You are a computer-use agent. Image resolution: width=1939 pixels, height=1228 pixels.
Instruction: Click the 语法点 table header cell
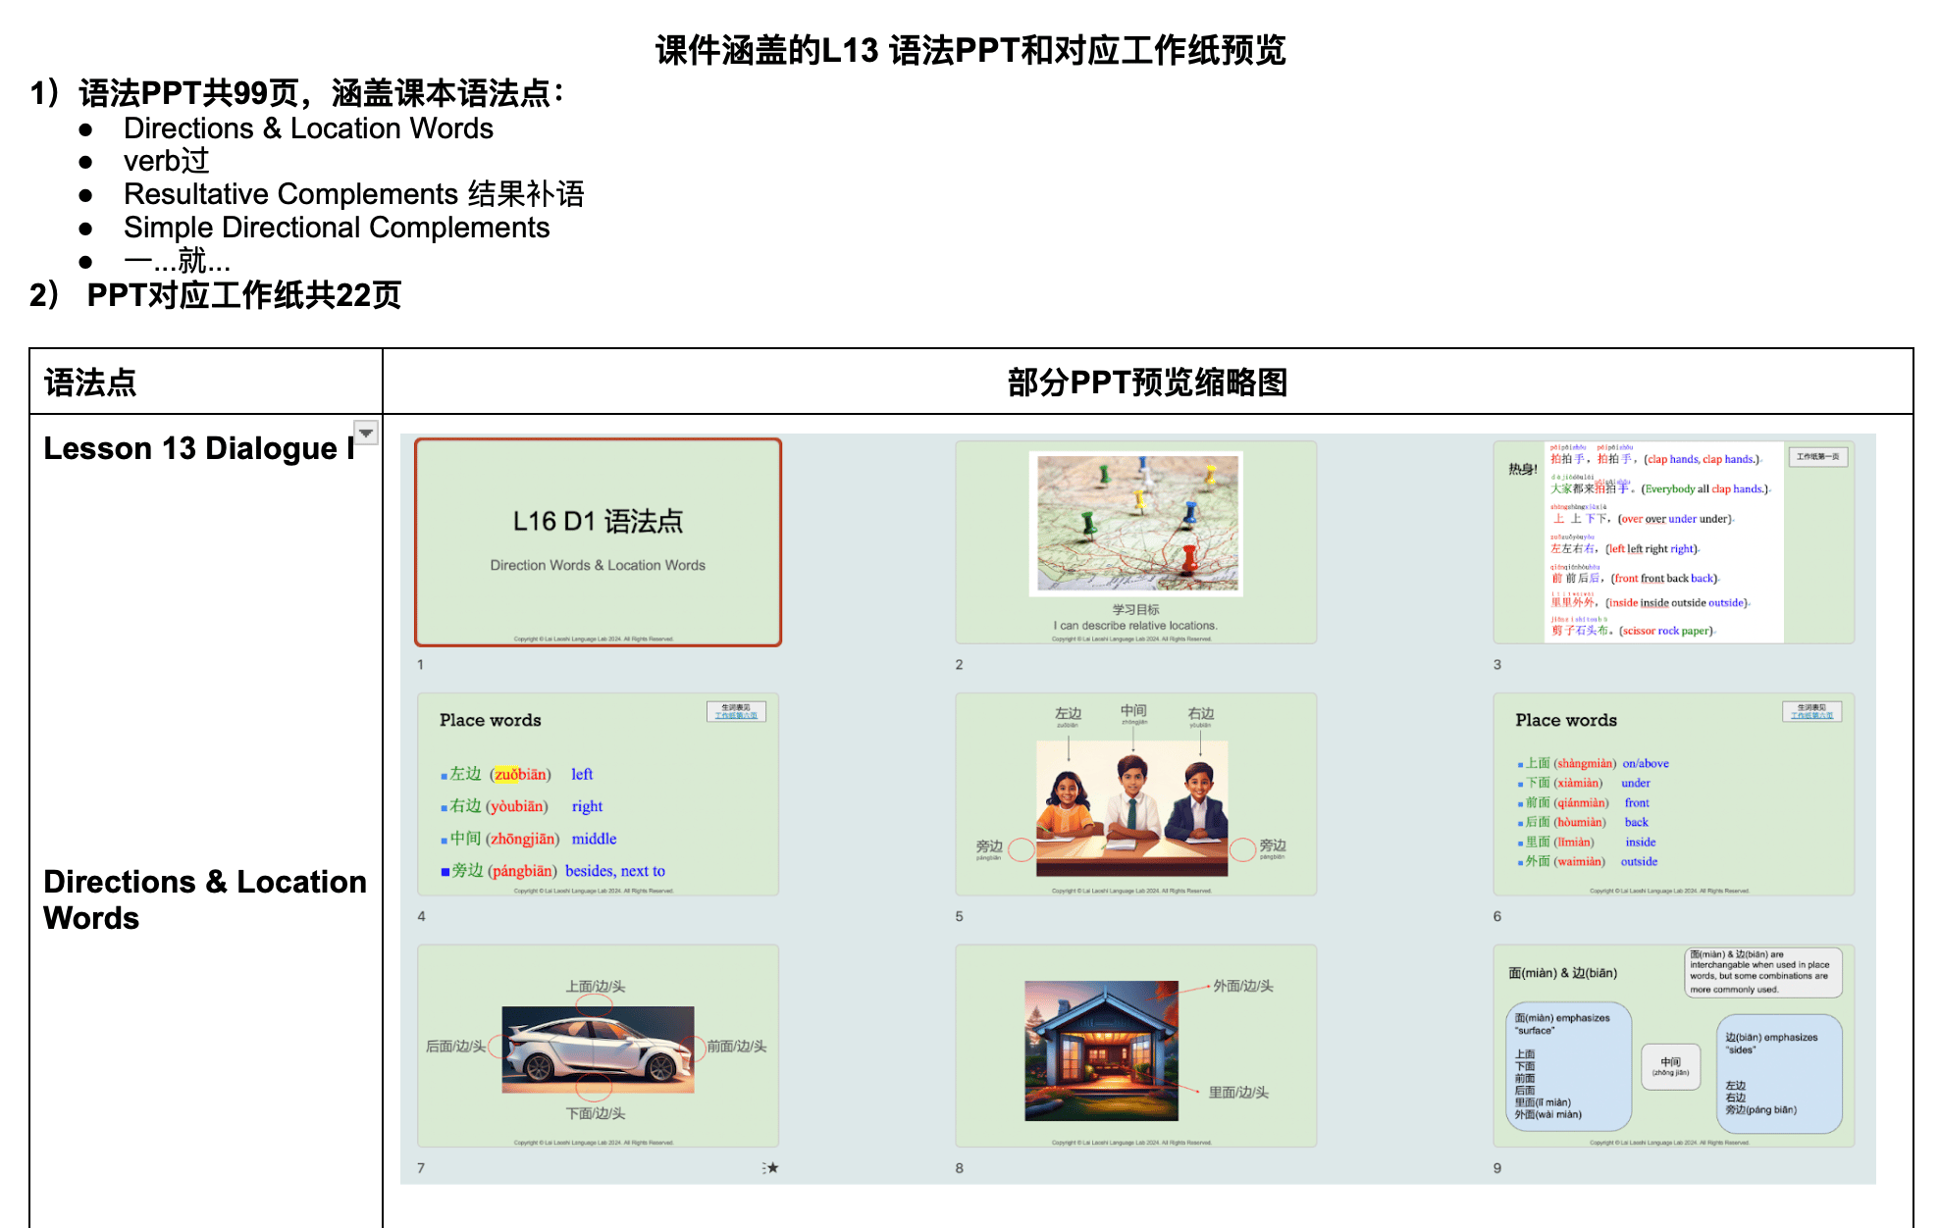point(91,383)
